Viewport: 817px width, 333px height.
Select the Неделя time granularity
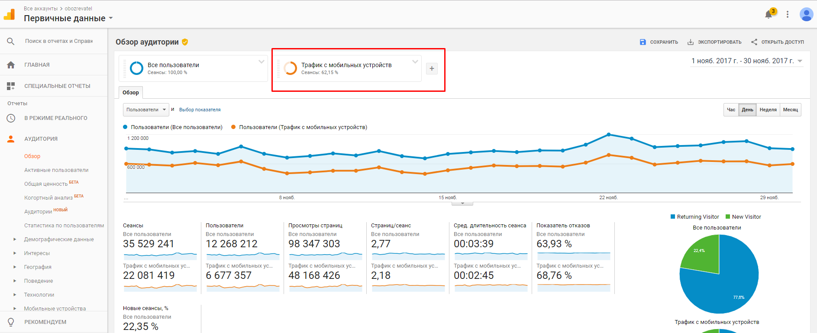[x=768, y=110]
